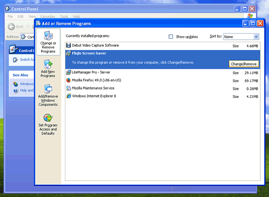
Task: Select Windows Internet Explorer 8 row text
Action: point(94,96)
